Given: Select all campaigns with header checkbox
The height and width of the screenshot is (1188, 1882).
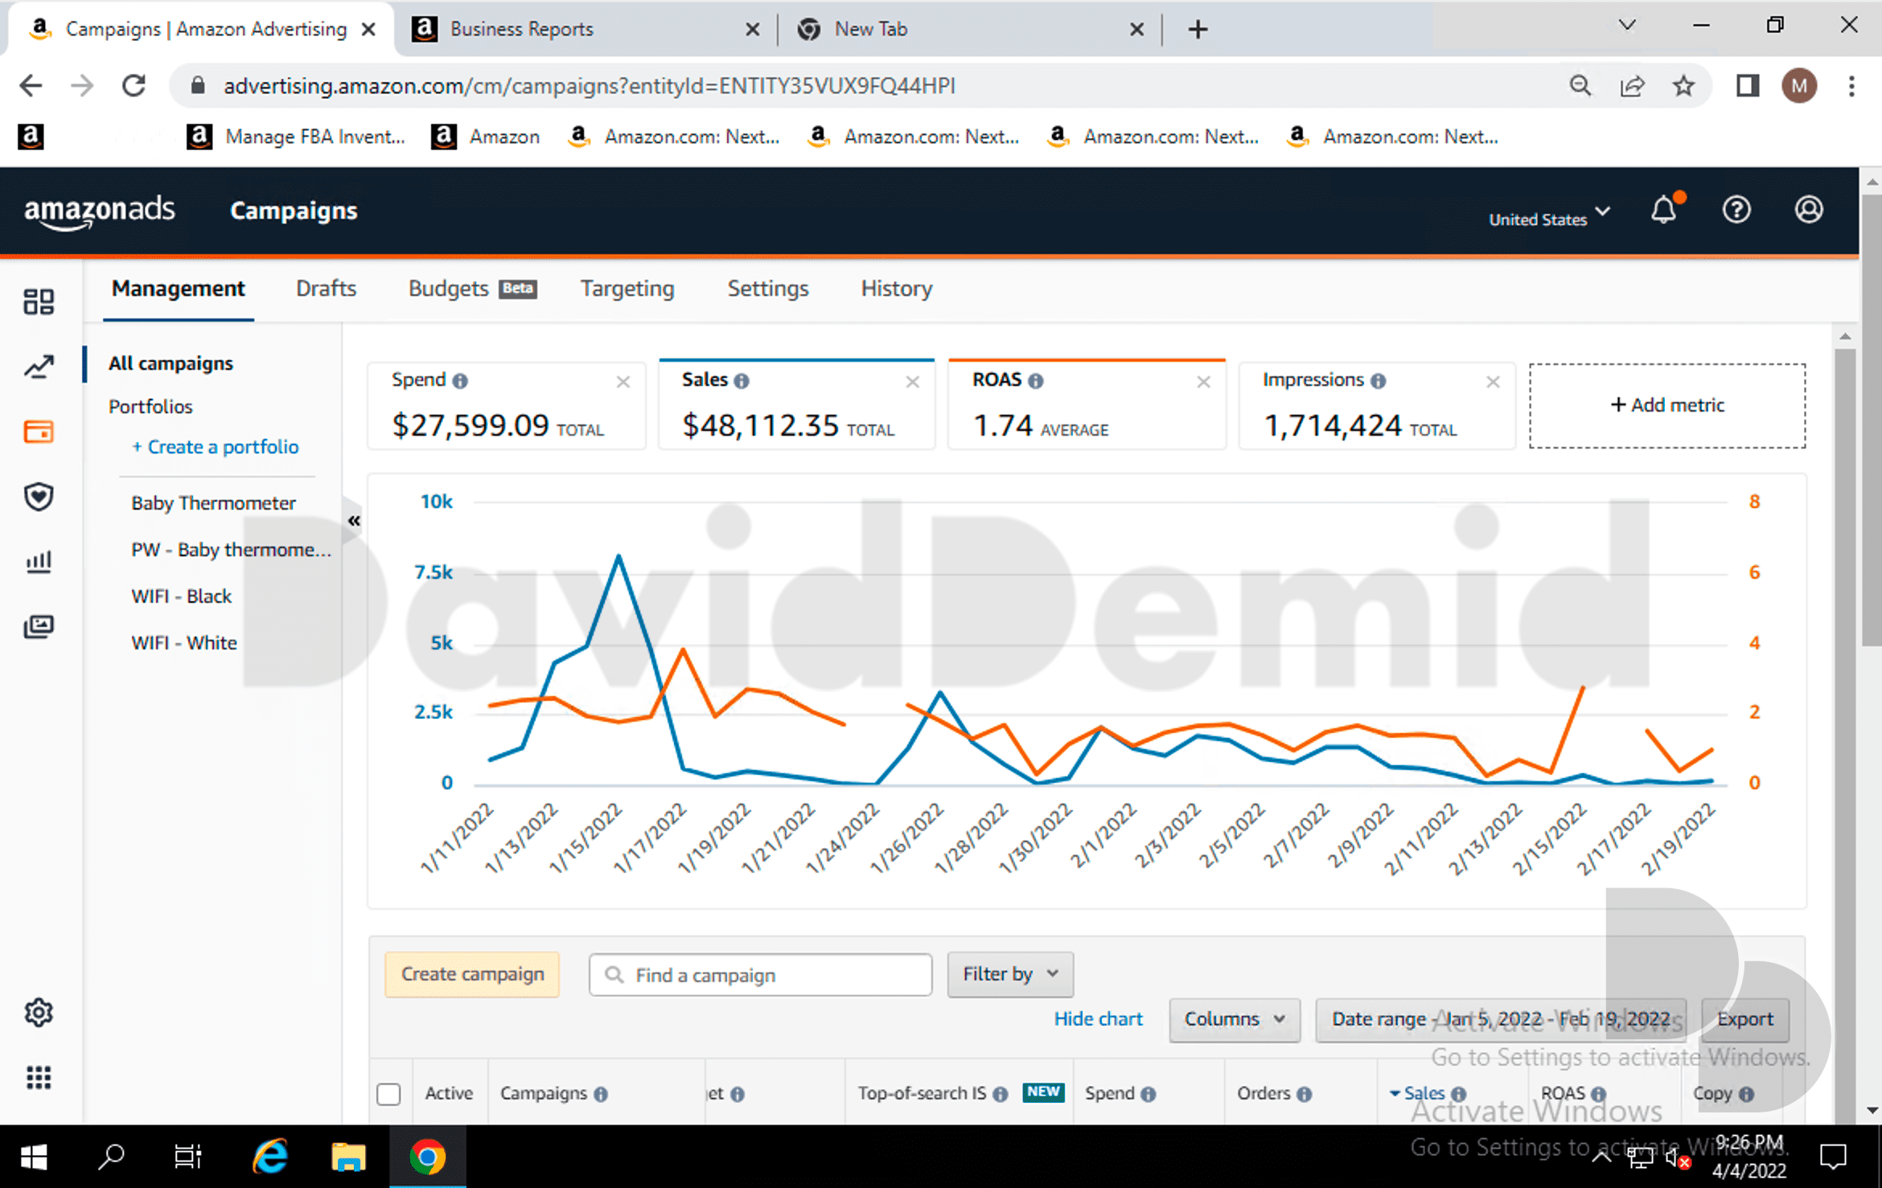Looking at the screenshot, I should (x=388, y=1094).
